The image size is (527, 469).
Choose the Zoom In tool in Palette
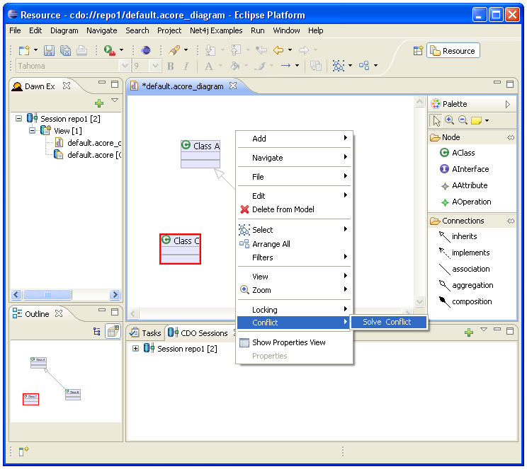pyautogui.click(x=449, y=120)
